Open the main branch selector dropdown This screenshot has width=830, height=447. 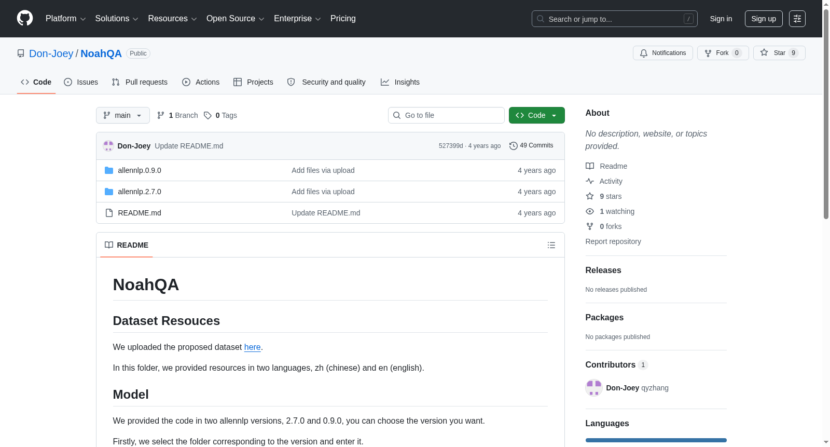[x=123, y=115]
